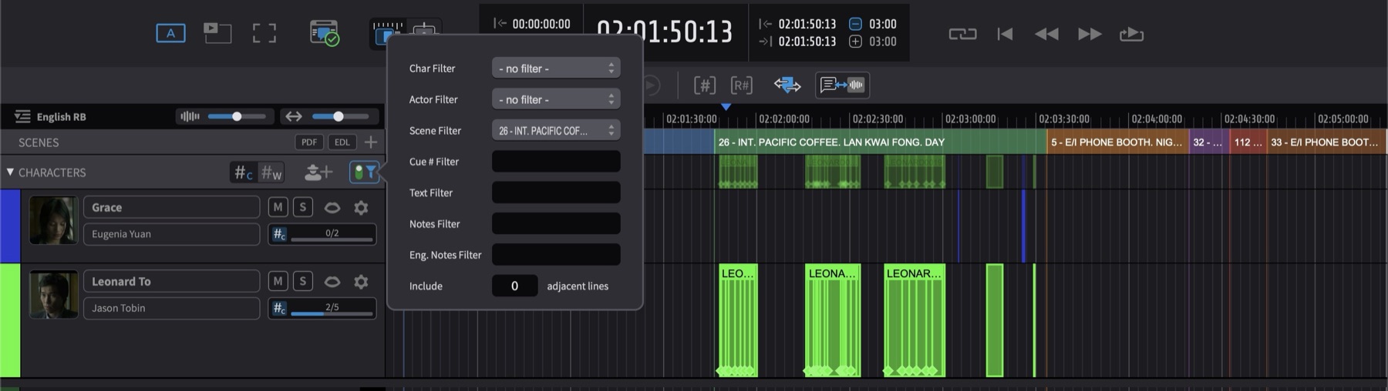Open the Scene Filter dropdown
The width and height of the screenshot is (1388, 391).
556,130
